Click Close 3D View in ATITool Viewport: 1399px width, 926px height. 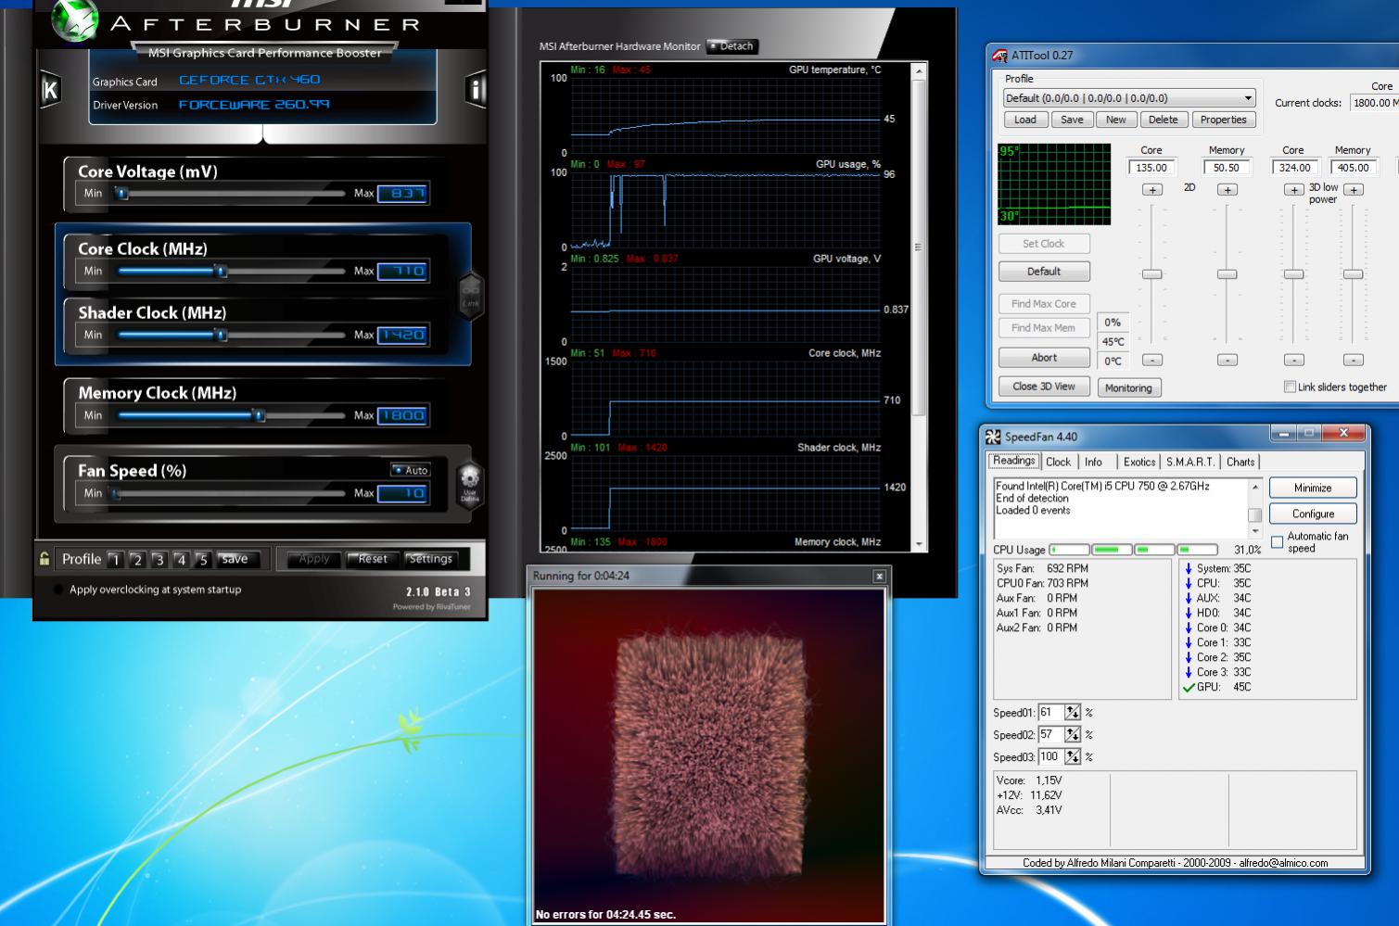1044,387
